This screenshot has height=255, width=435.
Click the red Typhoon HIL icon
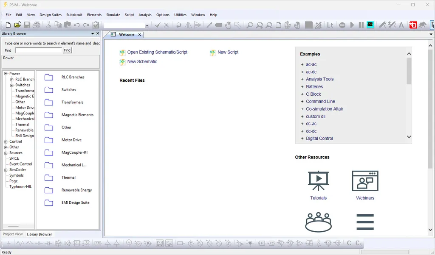coord(413,25)
